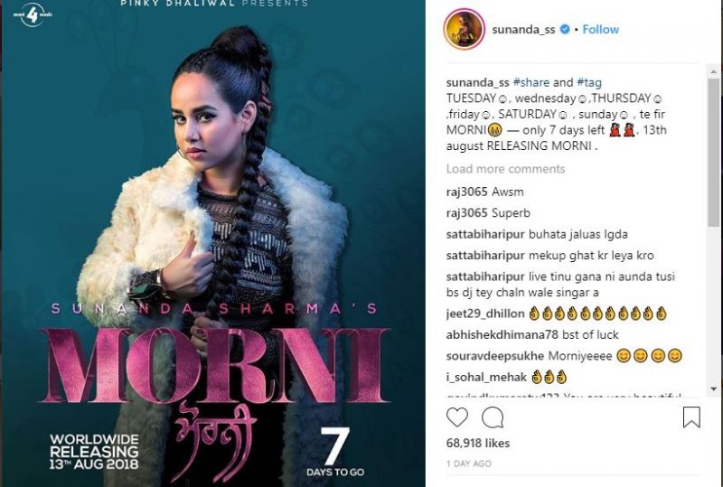Open the comment speech bubble icon

493,417
